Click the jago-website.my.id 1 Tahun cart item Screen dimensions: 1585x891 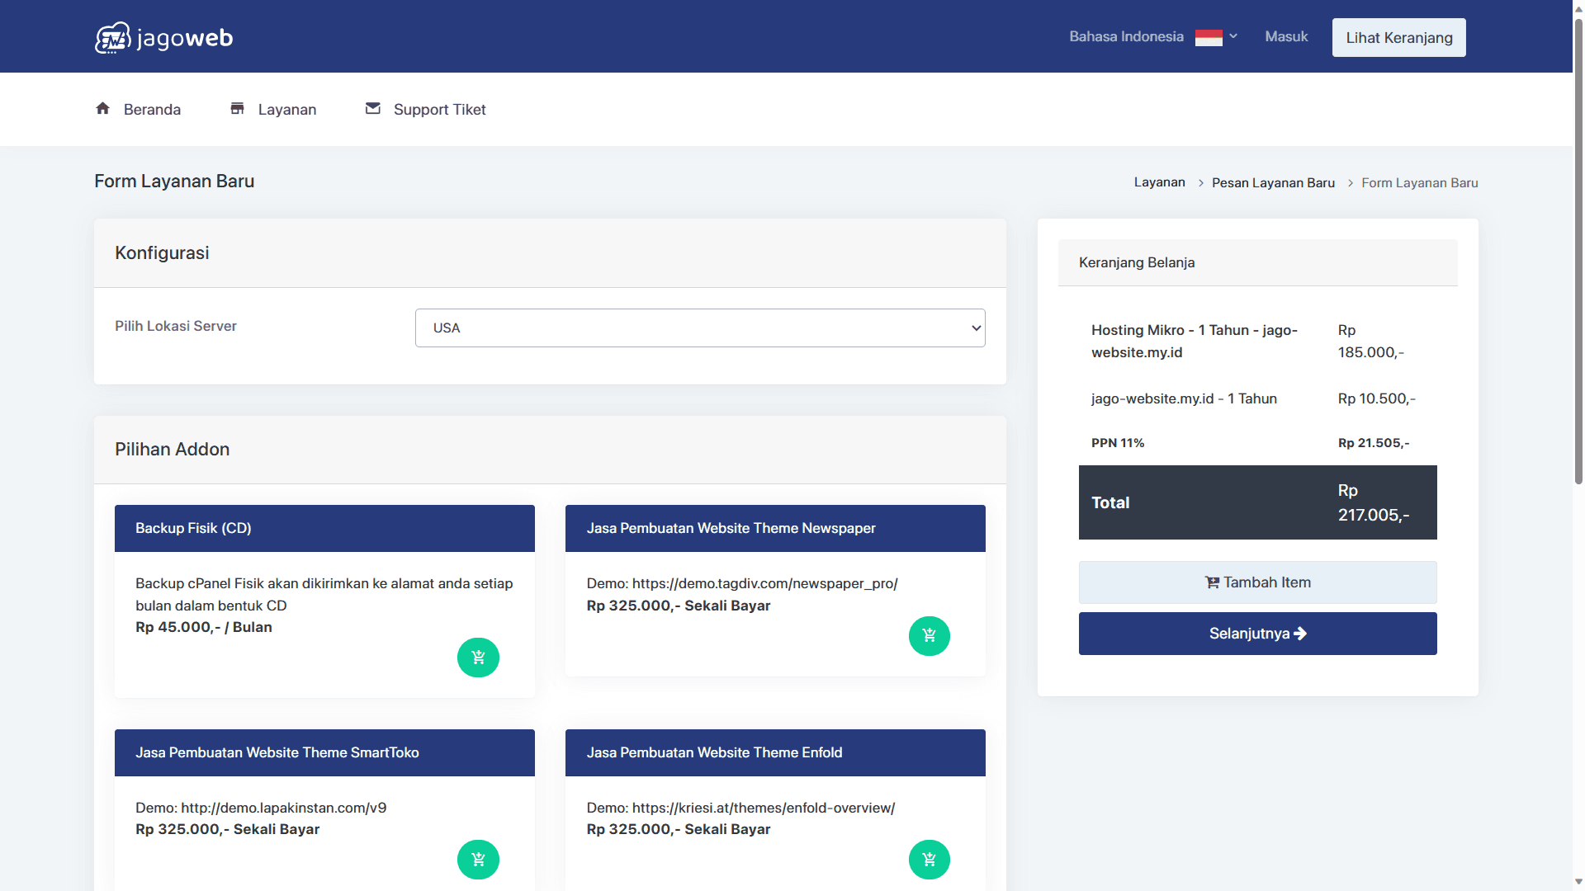1257,398
